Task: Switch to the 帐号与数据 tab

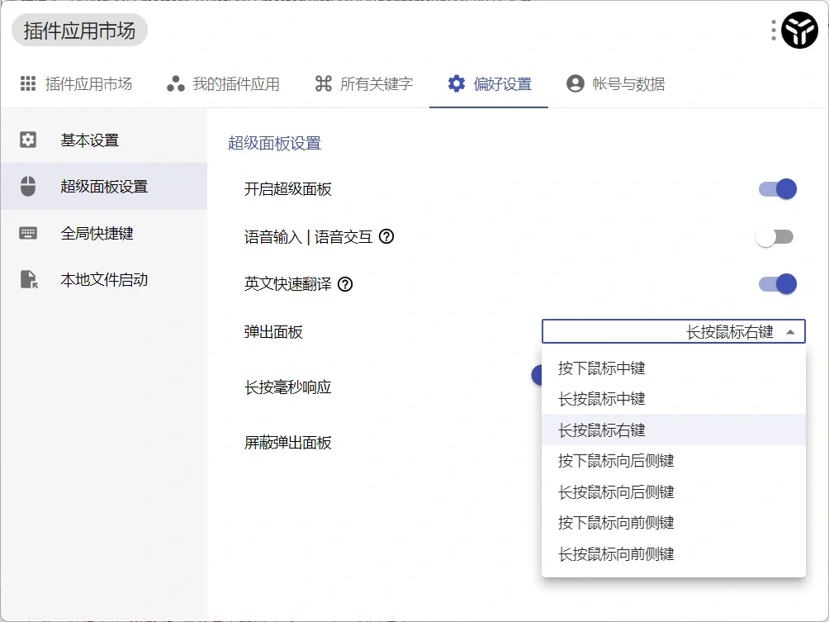Action: tap(628, 83)
